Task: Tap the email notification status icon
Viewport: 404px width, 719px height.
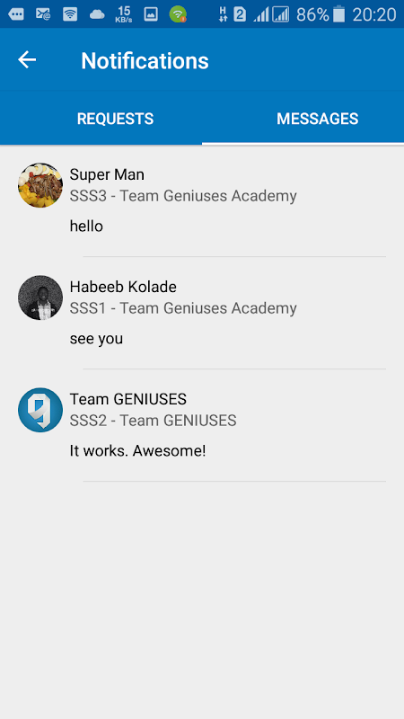Action: [43, 14]
